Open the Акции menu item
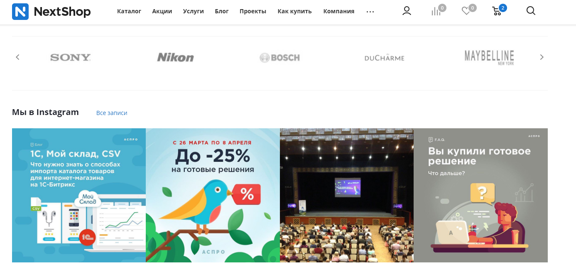This screenshot has height=279, width=576. coord(162,11)
